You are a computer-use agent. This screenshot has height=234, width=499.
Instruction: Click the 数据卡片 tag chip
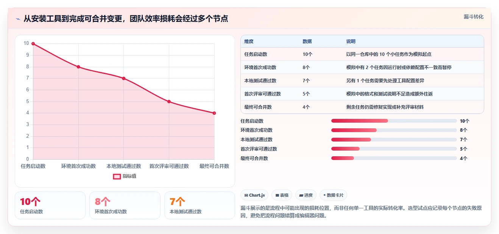334,195
